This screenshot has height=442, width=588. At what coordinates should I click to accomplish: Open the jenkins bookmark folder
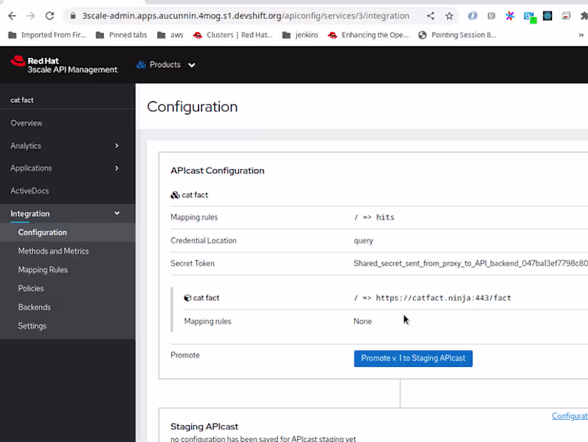(x=300, y=35)
